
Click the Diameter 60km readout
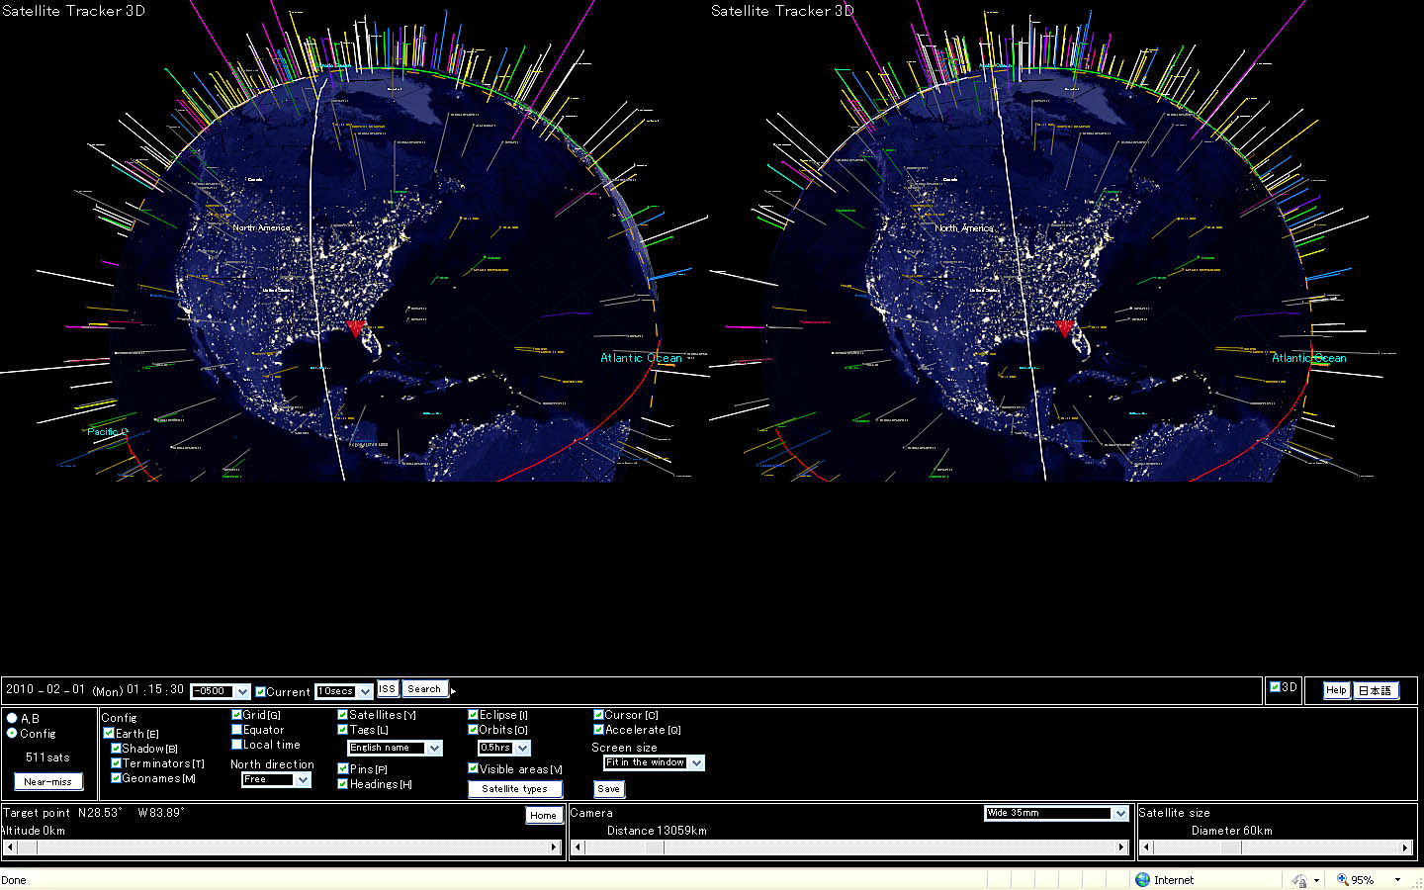[x=1232, y=831]
